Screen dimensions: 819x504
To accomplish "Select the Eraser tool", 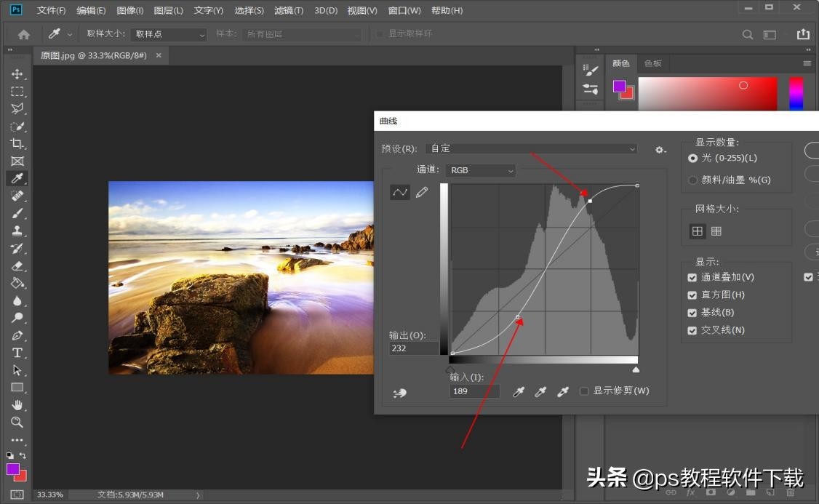I will pos(17,266).
